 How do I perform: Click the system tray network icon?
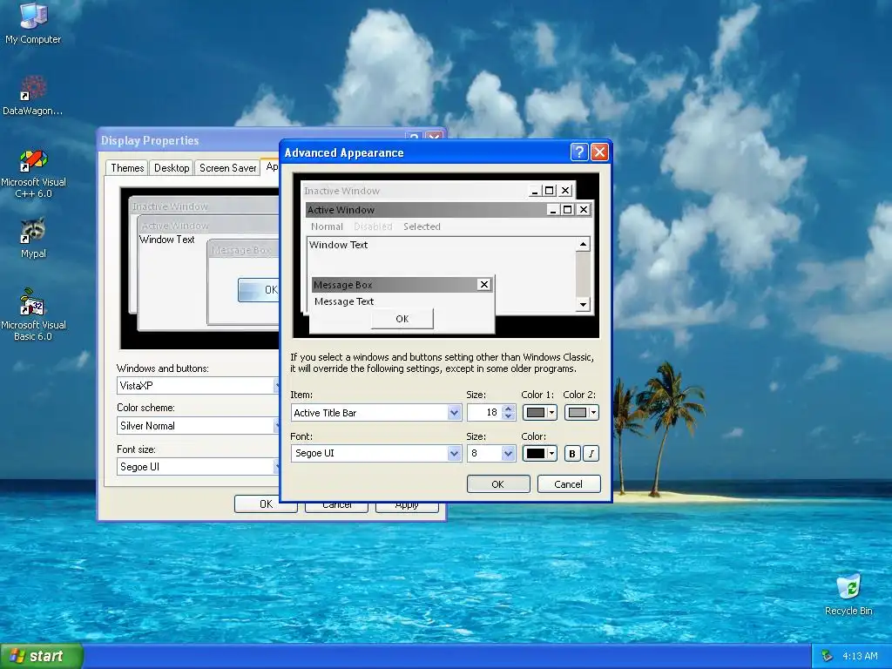pyautogui.click(x=828, y=656)
